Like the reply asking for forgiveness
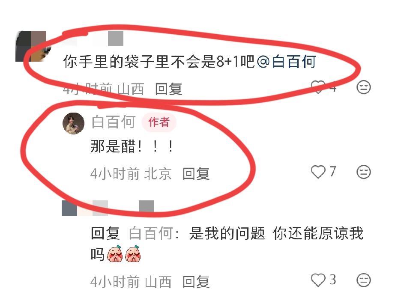Screen dimensions: 395x289 click(x=318, y=280)
